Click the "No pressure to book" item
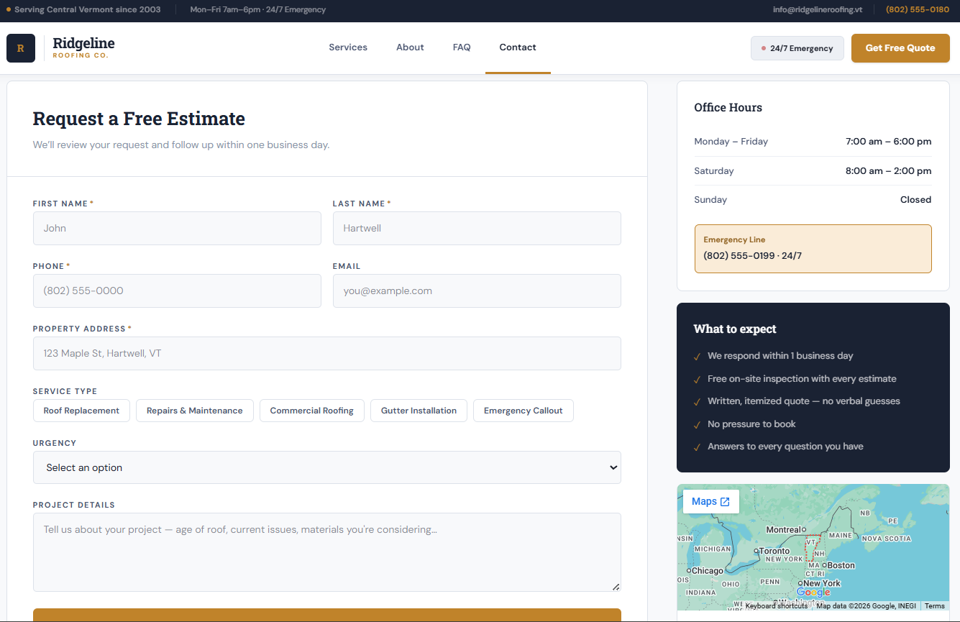This screenshot has width=960, height=622. (x=751, y=424)
